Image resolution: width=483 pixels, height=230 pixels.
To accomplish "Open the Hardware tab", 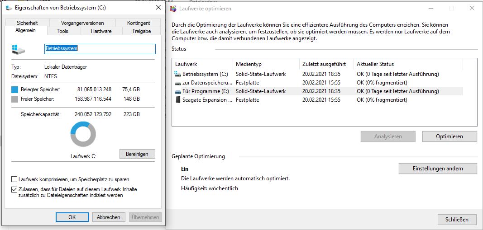I will pos(101,31).
